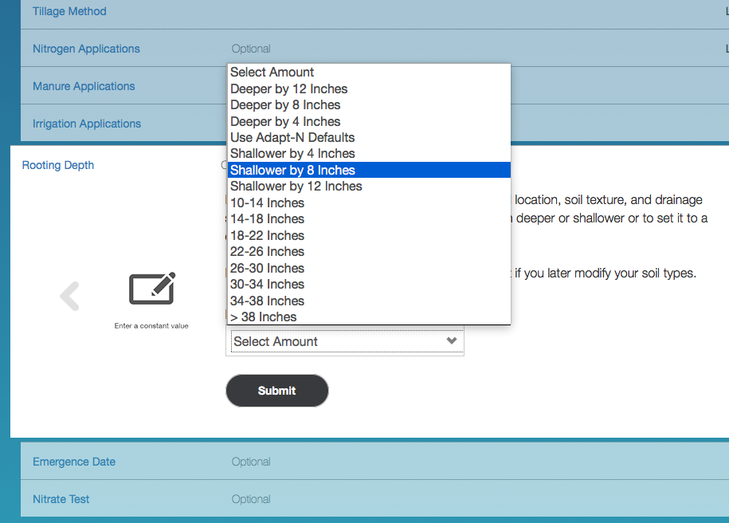This screenshot has height=523, width=729.
Task: Select "Deeper by 4 Inches" entry
Action: point(285,121)
